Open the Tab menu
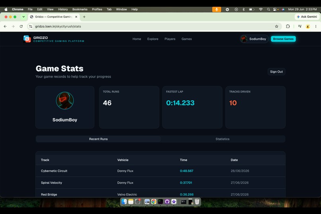Image resolution: width=321 pixels, height=214 pixels. click(x=109, y=10)
